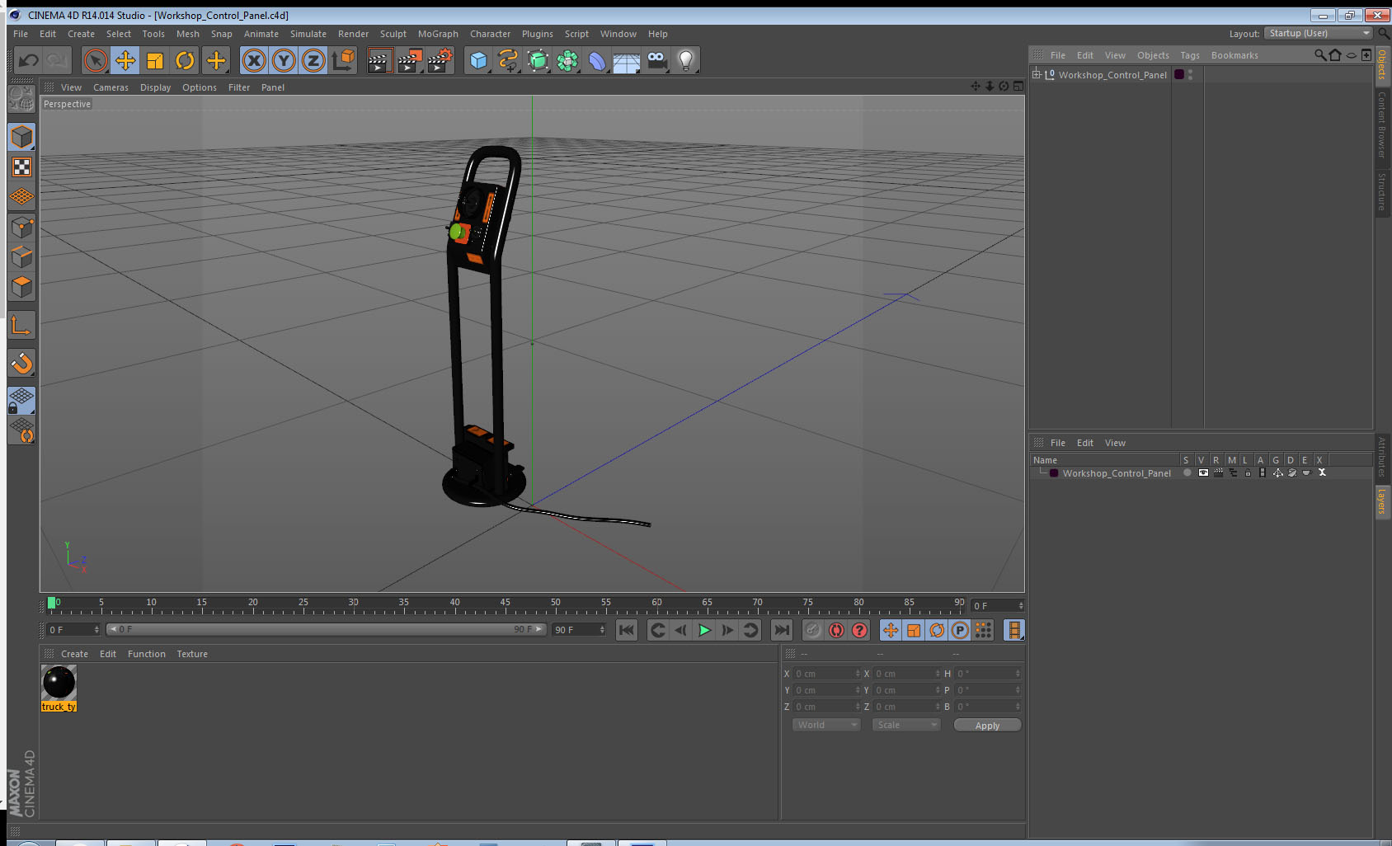Open the viewport Cameras menu
1392x846 pixels.
[111, 87]
